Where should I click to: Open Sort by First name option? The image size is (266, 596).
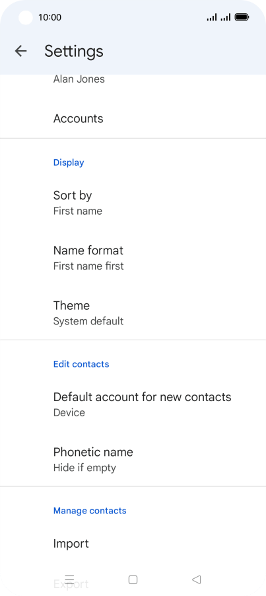pos(133,203)
